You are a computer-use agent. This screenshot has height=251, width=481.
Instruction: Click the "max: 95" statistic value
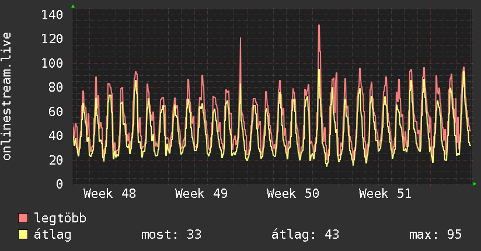coord(435,235)
